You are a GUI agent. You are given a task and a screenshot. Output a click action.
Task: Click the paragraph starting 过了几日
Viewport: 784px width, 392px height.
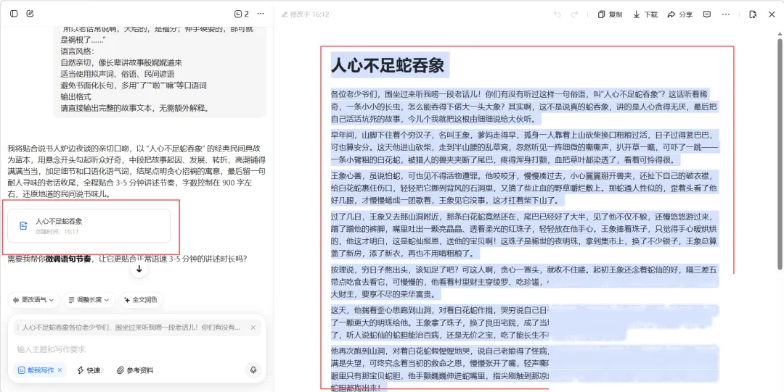[525, 235]
